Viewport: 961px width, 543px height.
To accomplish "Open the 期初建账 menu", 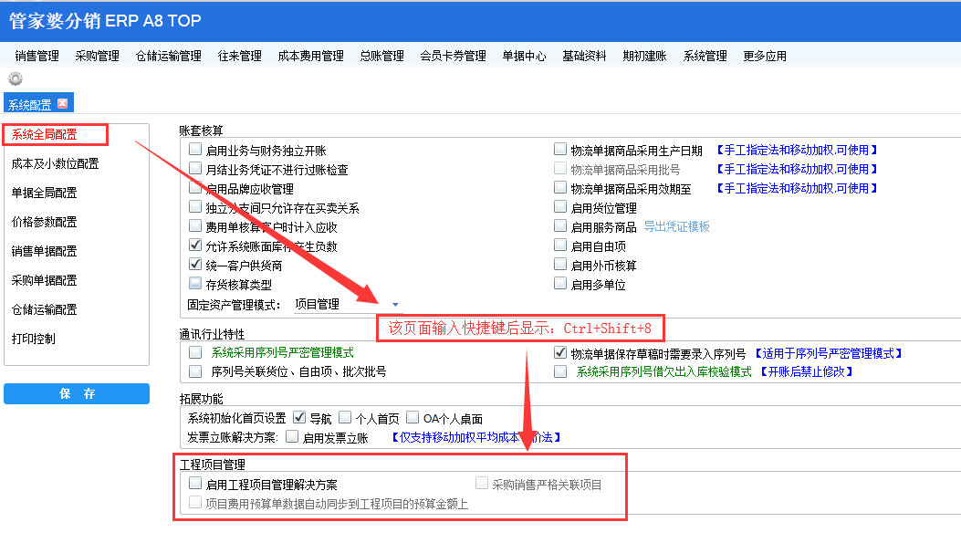I will (x=644, y=56).
